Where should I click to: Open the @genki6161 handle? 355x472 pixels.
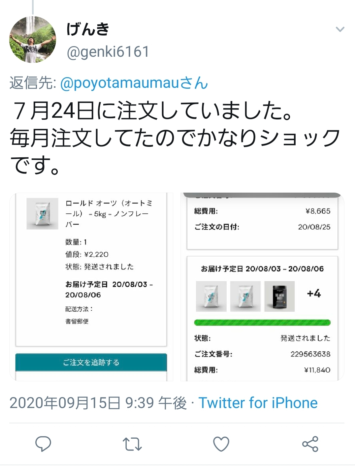pos(108,52)
